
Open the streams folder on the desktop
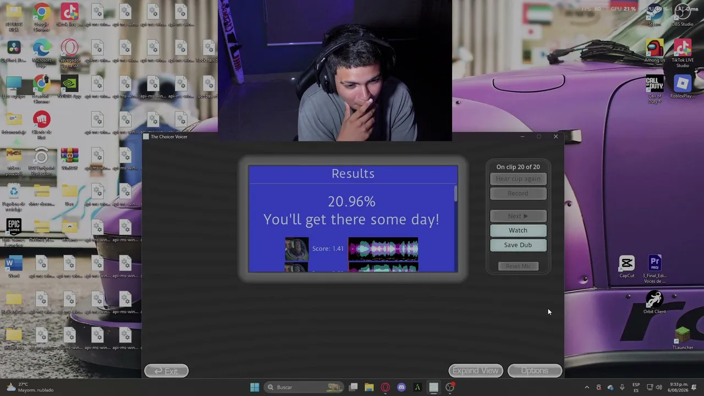click(x=69, y=232)
